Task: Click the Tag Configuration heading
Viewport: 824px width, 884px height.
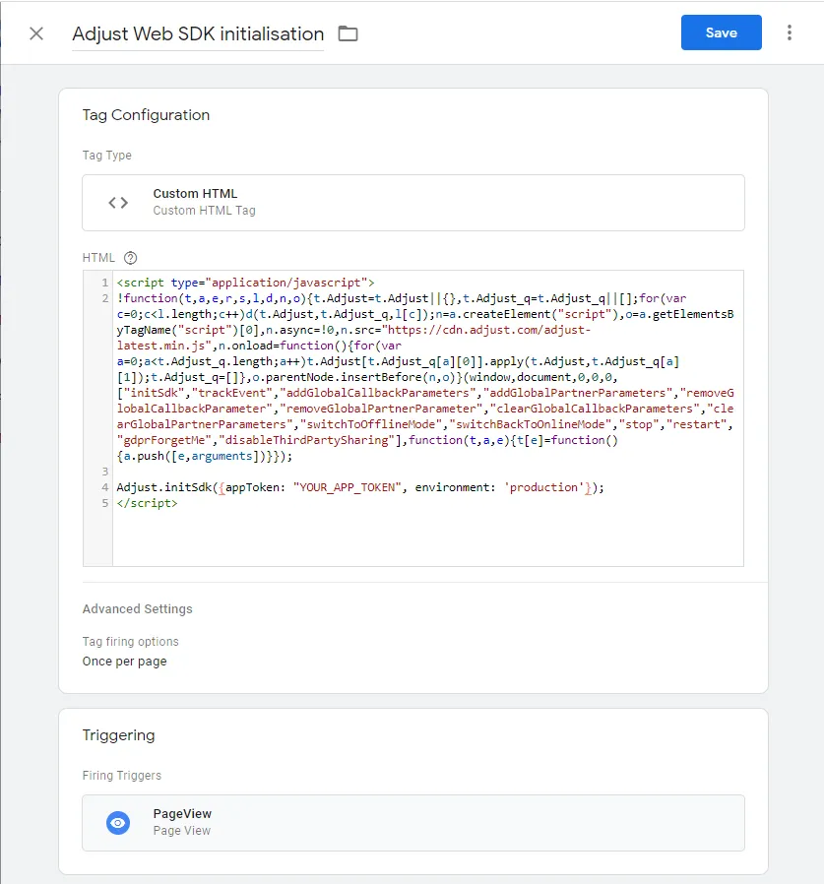Action: pyautogui.click(x=146, y=115)
